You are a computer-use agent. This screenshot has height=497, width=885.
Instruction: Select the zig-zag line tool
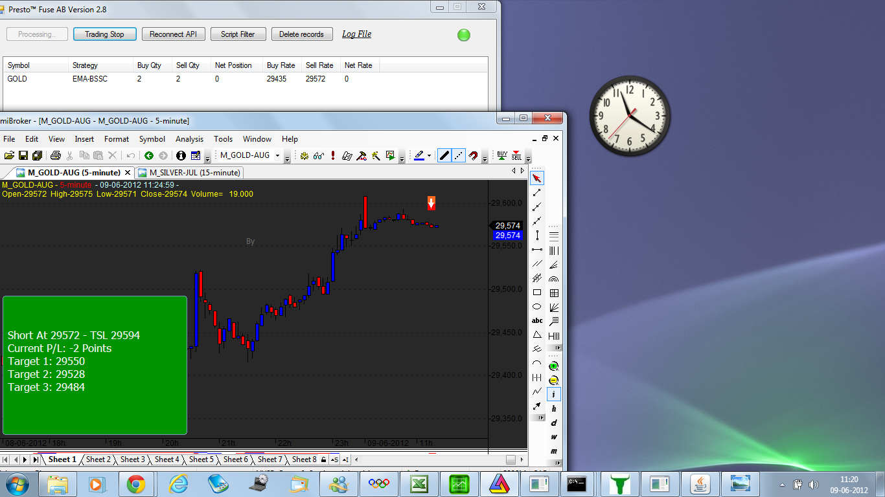tap(537, 392)
